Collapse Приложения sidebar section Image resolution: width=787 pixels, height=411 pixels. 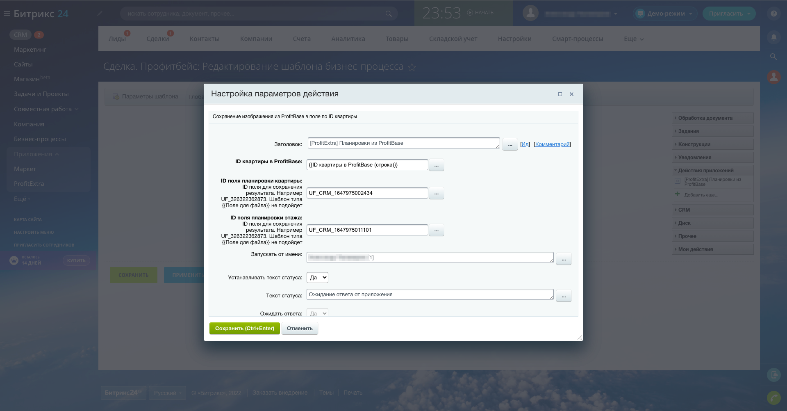pyautogui.click(x=36, y=154)
